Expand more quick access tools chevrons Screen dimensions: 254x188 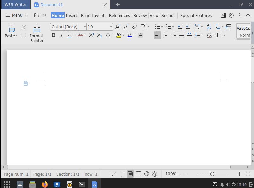[45, 15]
